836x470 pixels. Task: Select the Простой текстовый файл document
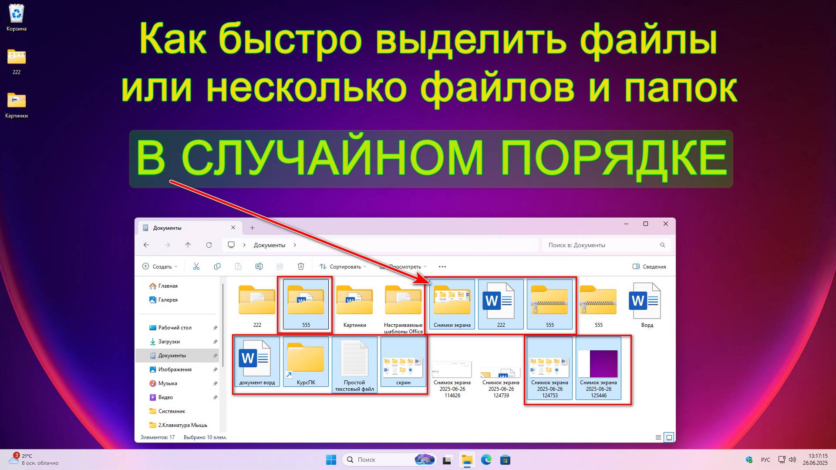[355, 365]
